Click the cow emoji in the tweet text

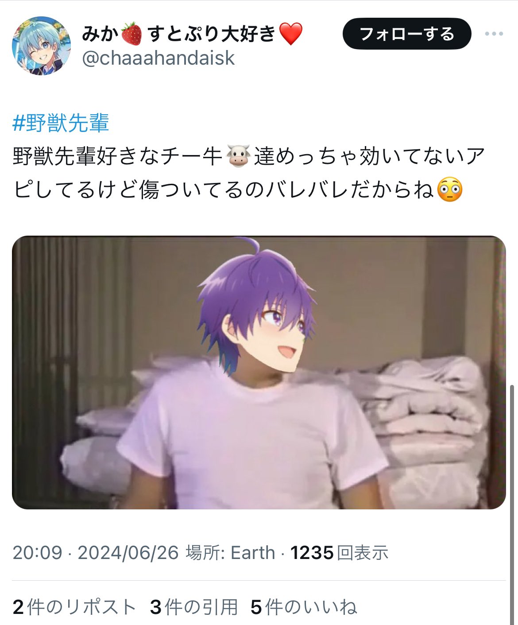(x=238, y=156)
